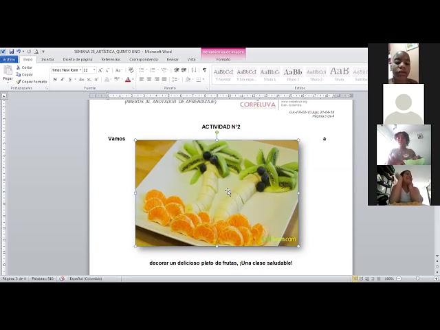Screen dimensions: 440x330
Task: Click the sort A-Z icon
Action: [194, 70]
